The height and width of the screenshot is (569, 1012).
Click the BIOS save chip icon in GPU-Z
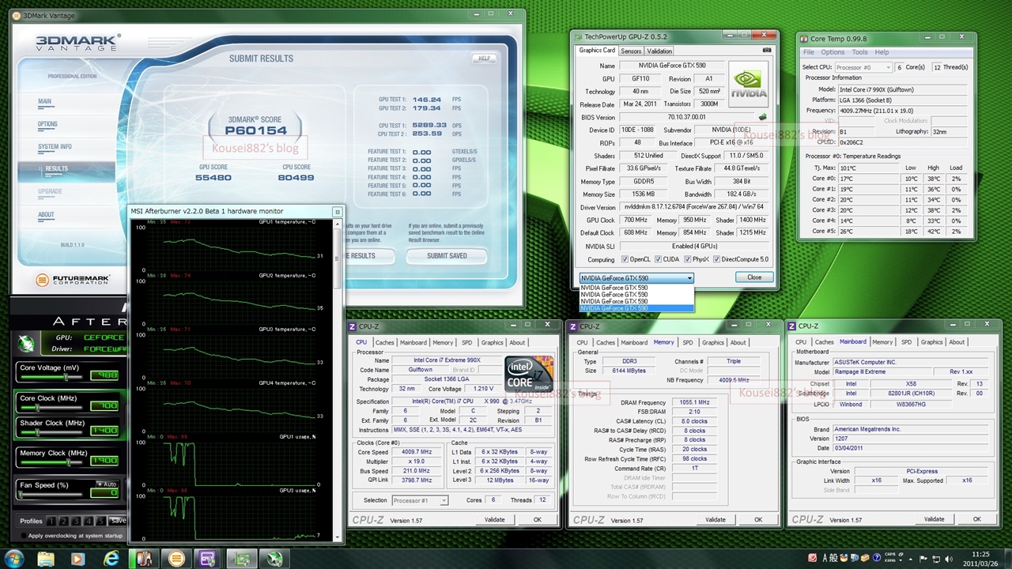[762, 117]
